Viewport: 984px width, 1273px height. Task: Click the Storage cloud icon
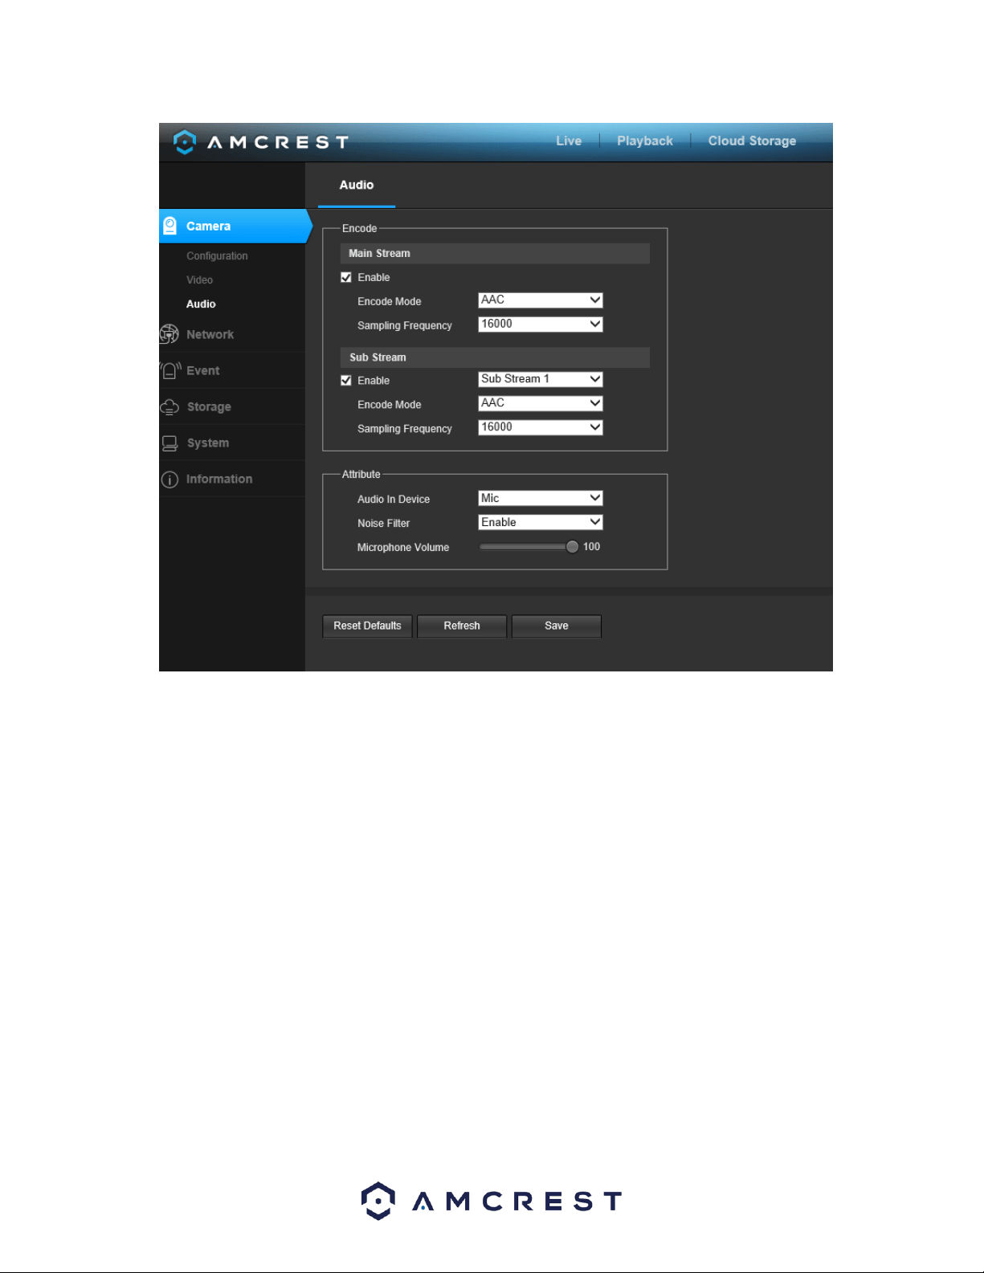coord(169,407)
